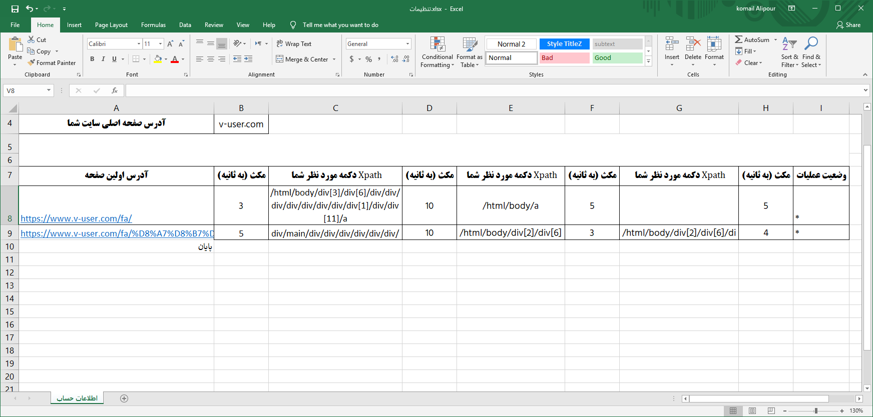Click the Align Right icon
Viewport: 873px width, 417px height.
tap(222, 59)
